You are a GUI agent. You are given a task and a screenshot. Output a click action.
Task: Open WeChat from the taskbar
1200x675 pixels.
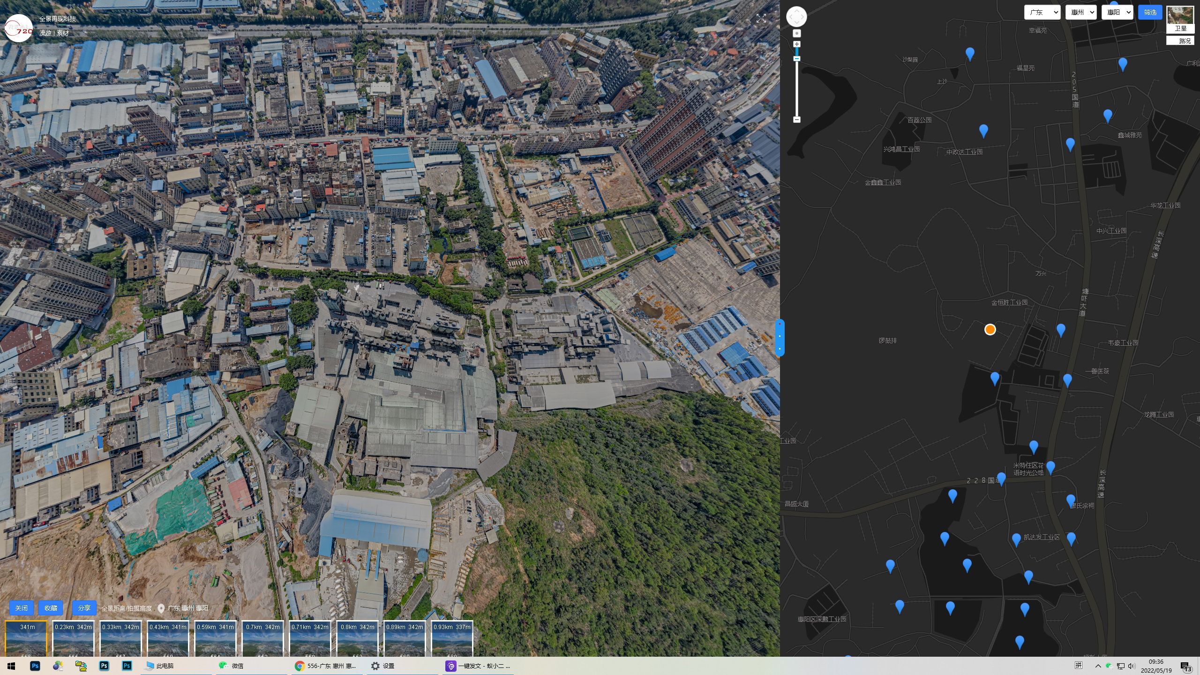coord(232,666)
